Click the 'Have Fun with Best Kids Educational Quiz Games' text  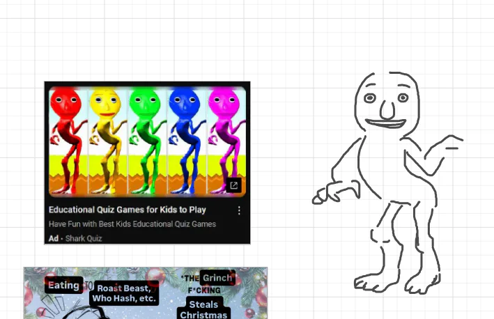[x=132, y=224]
